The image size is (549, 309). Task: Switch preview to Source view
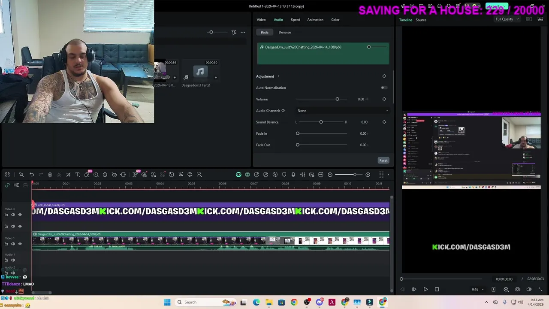tap(421, 20)
